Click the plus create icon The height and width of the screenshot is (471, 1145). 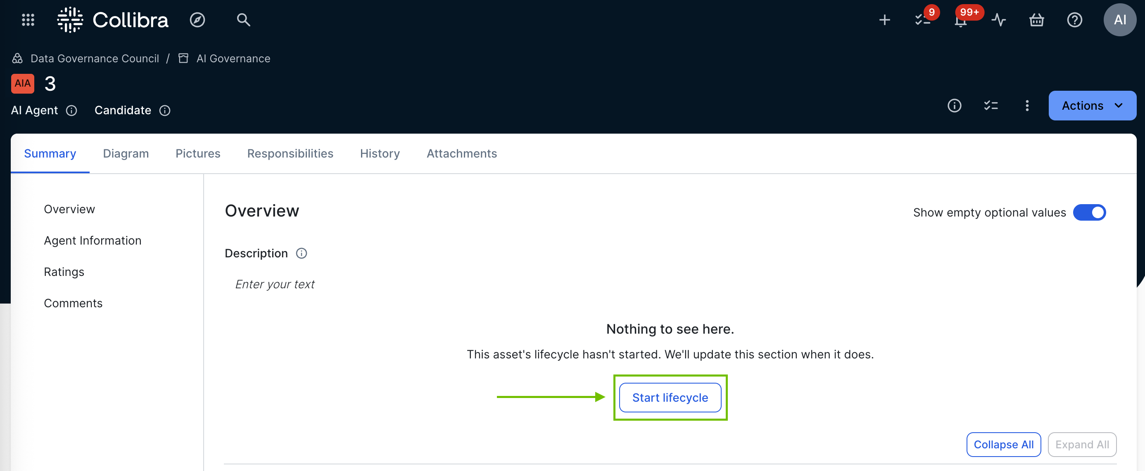point(884,20)
